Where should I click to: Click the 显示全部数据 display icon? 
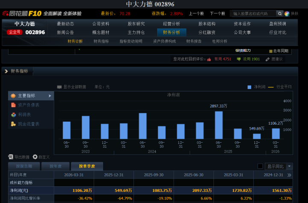[59, 87]
